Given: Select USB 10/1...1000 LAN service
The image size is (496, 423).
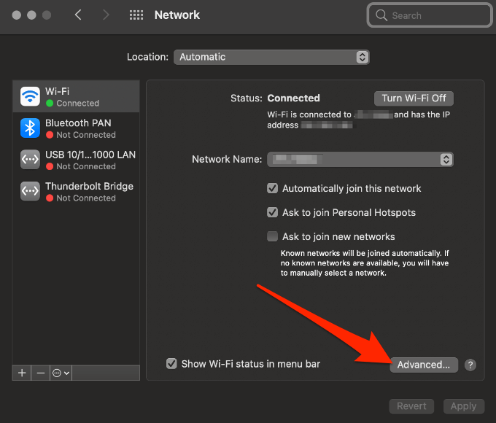Looking at the screenshot, I should (x=76, y=160).
